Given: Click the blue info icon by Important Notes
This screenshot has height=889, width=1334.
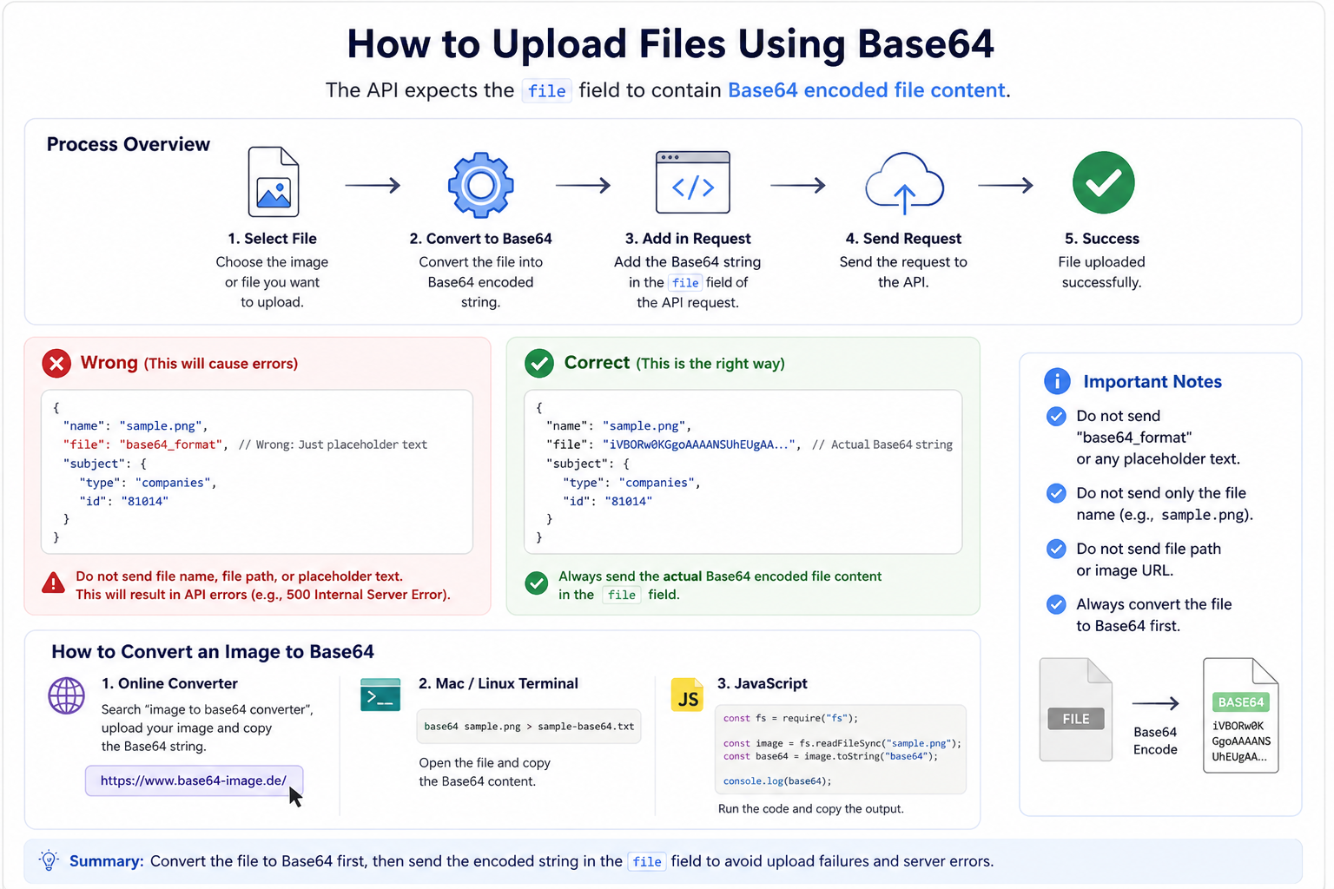Looking at the screenshot, I should tap(1057, 381).
